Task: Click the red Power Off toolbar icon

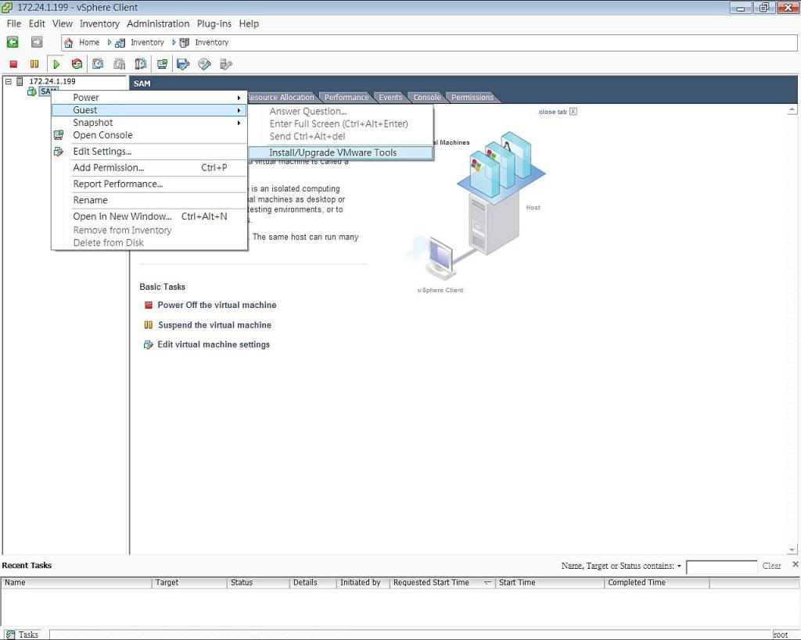Action: click(x=14, y=64)
